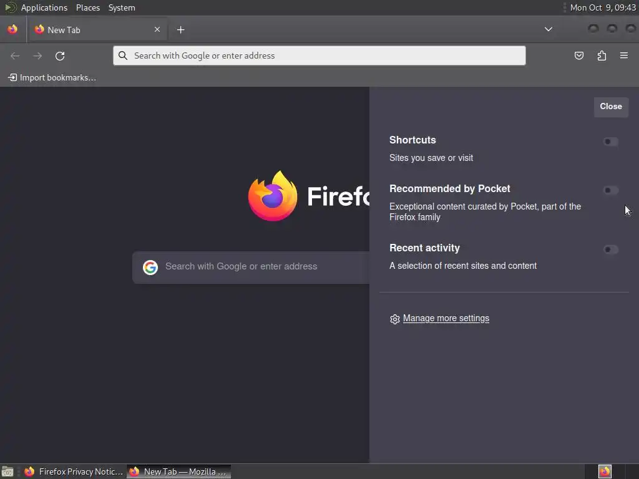Toggle the Shortcuts switch
639x479 pixels.
click(610, 142)
